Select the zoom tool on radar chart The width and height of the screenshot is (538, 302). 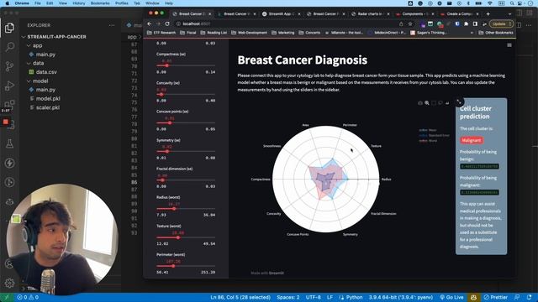(427, 103)
